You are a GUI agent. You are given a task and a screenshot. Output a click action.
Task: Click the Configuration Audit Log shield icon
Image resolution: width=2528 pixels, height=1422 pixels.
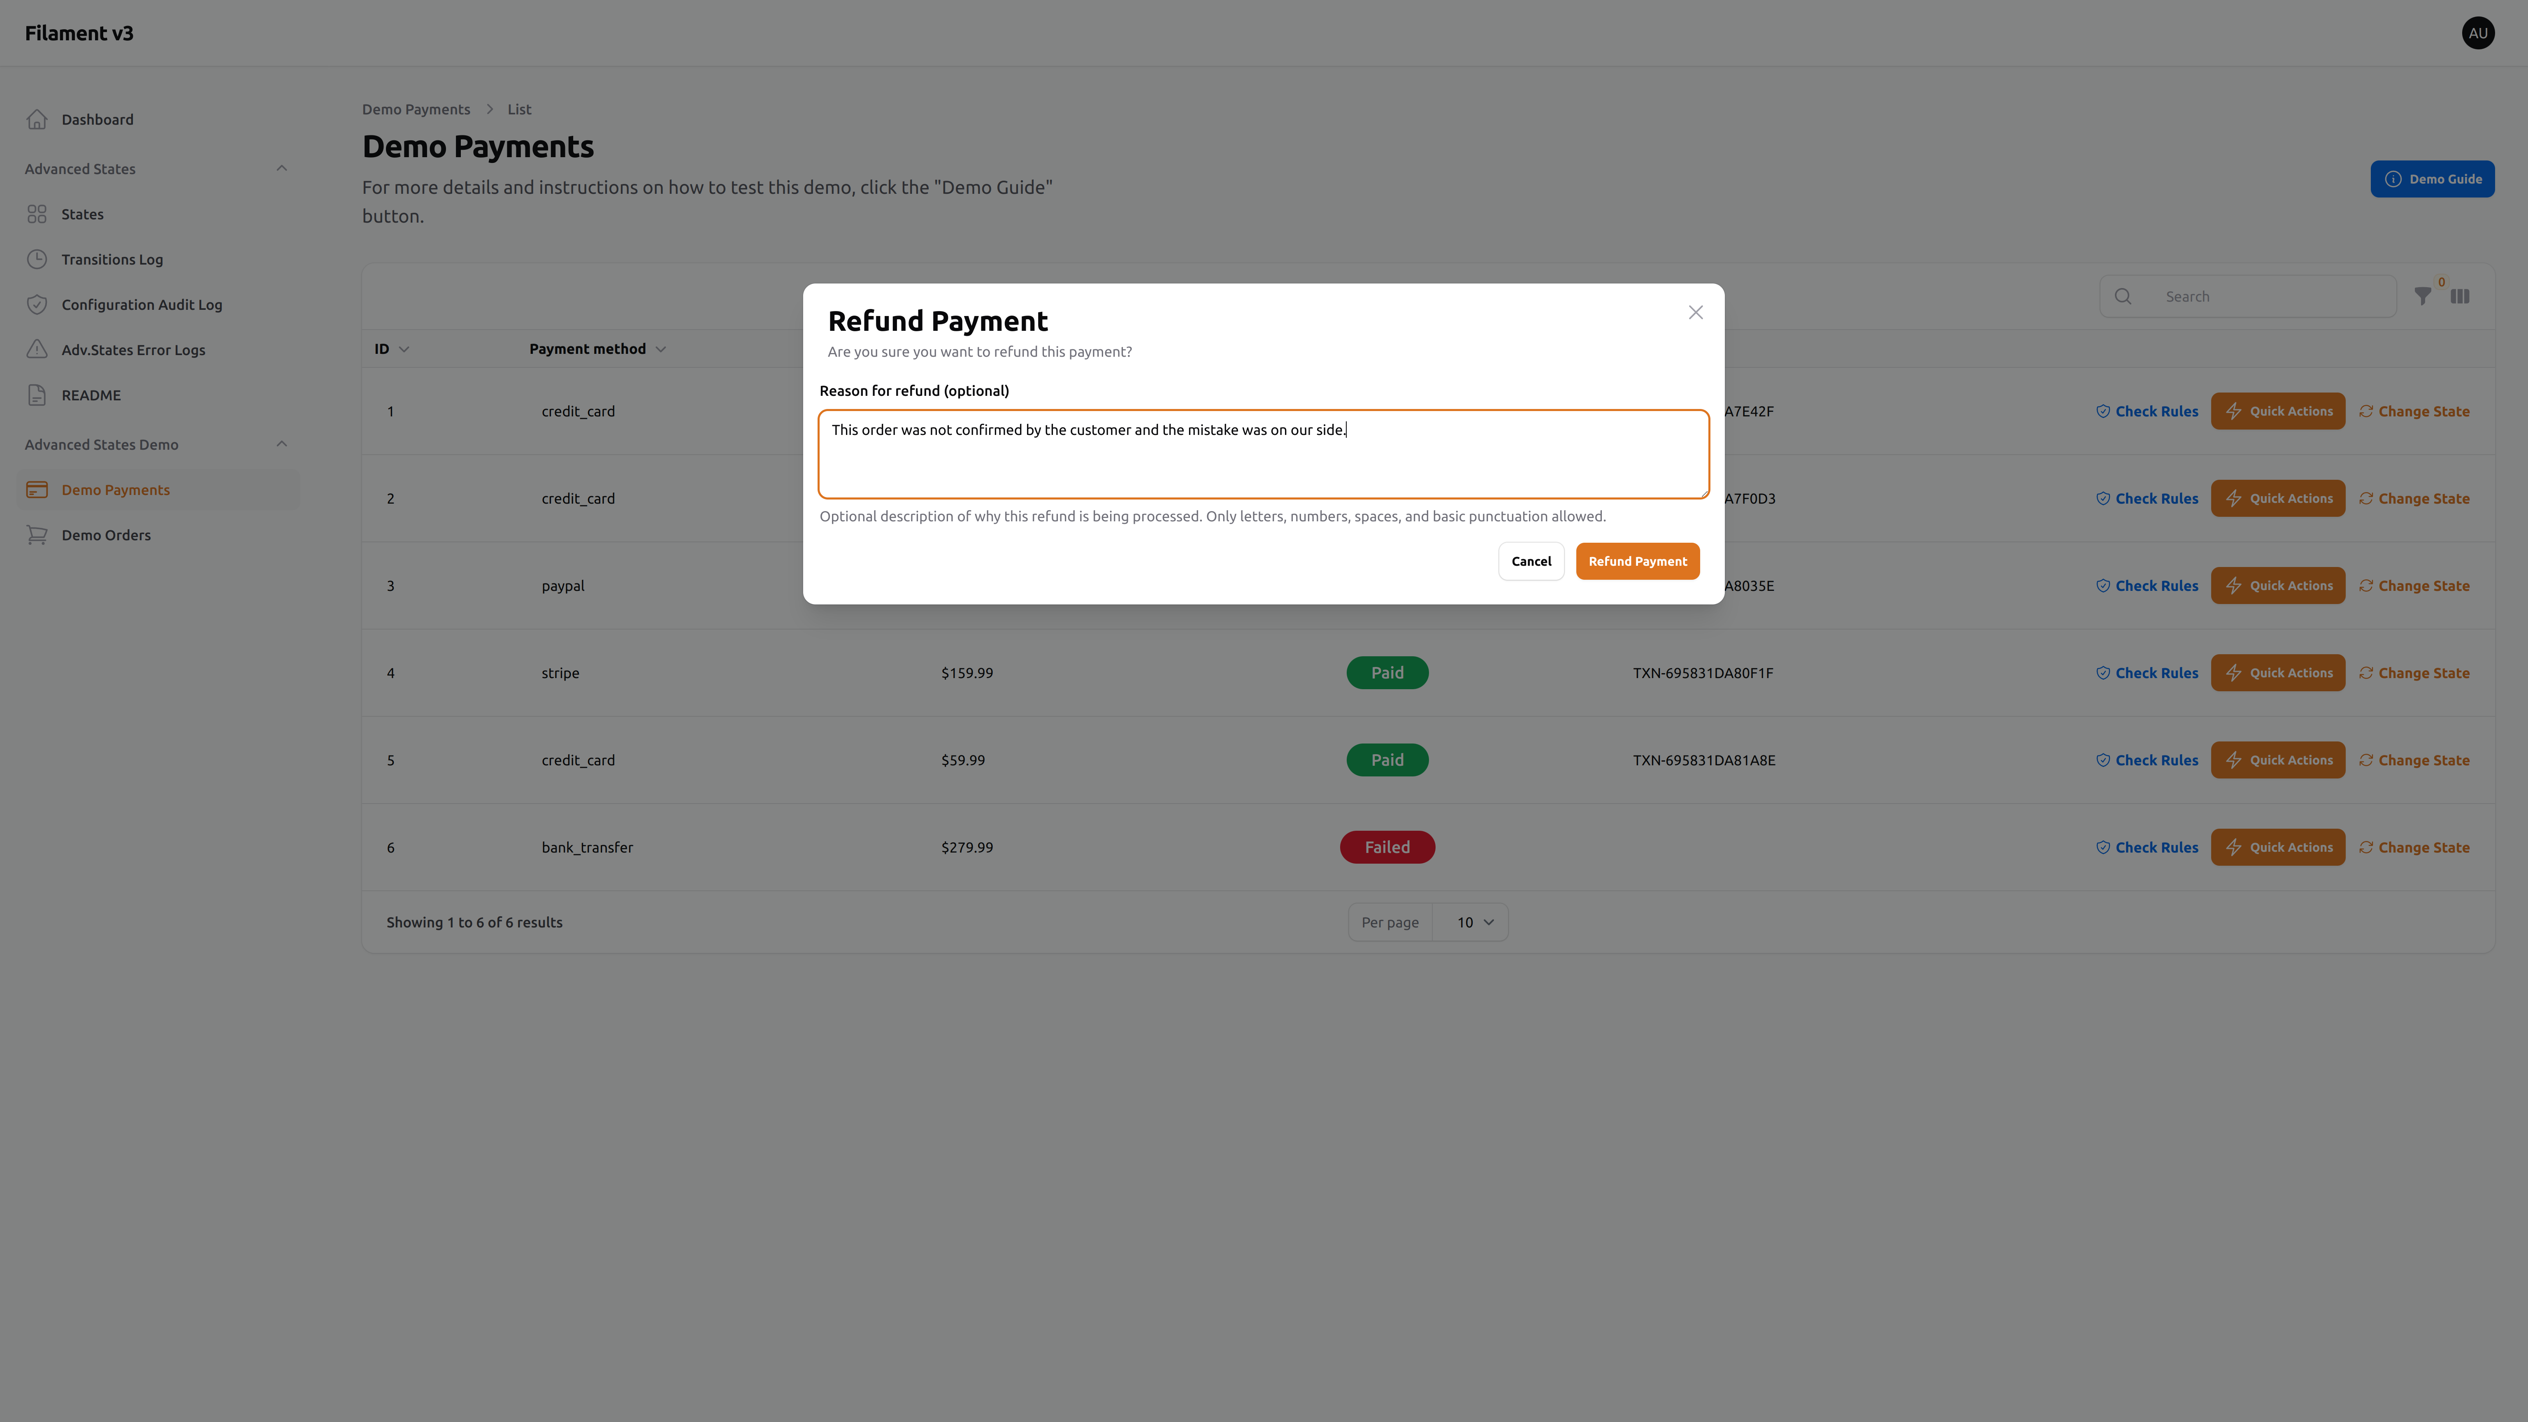tap(36, 304)
